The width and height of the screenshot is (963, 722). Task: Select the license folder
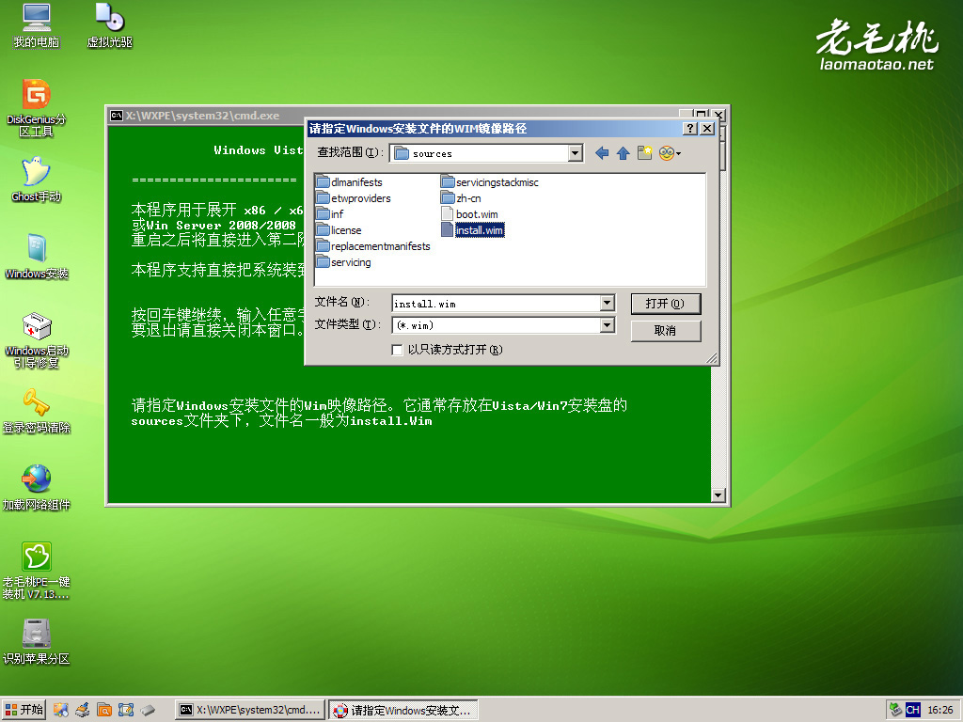(339, 230)
